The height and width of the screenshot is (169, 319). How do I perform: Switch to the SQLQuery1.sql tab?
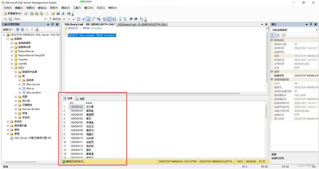tap(142, 25)
